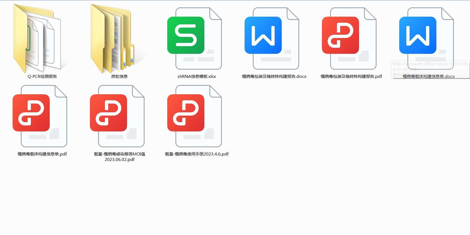Screen dimensions: 470x235
Task: Click the label 载基-慢病毒使用手册2023.4.6.pdf
Action: coord(197,154)
